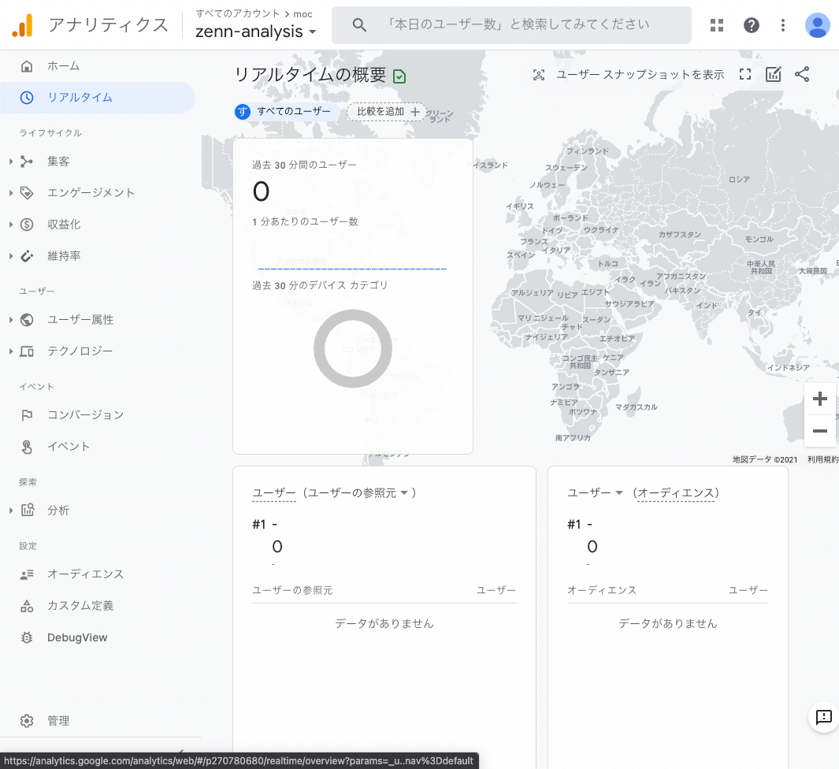839x769 pixels.
Task: Open the ユーザー metric dropdown in audience card
Action: 595,493
